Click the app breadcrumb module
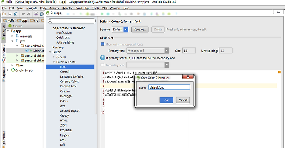Viewport: 285px width, 148px height. [22, 21]
